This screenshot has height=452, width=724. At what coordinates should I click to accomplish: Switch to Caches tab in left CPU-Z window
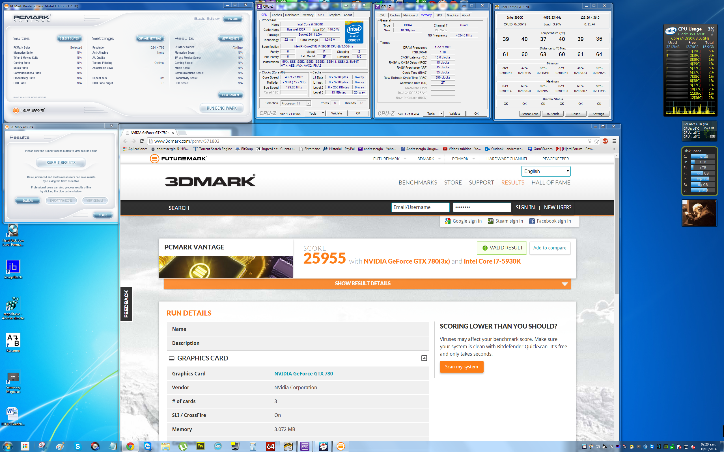click(x=276, y=15)
